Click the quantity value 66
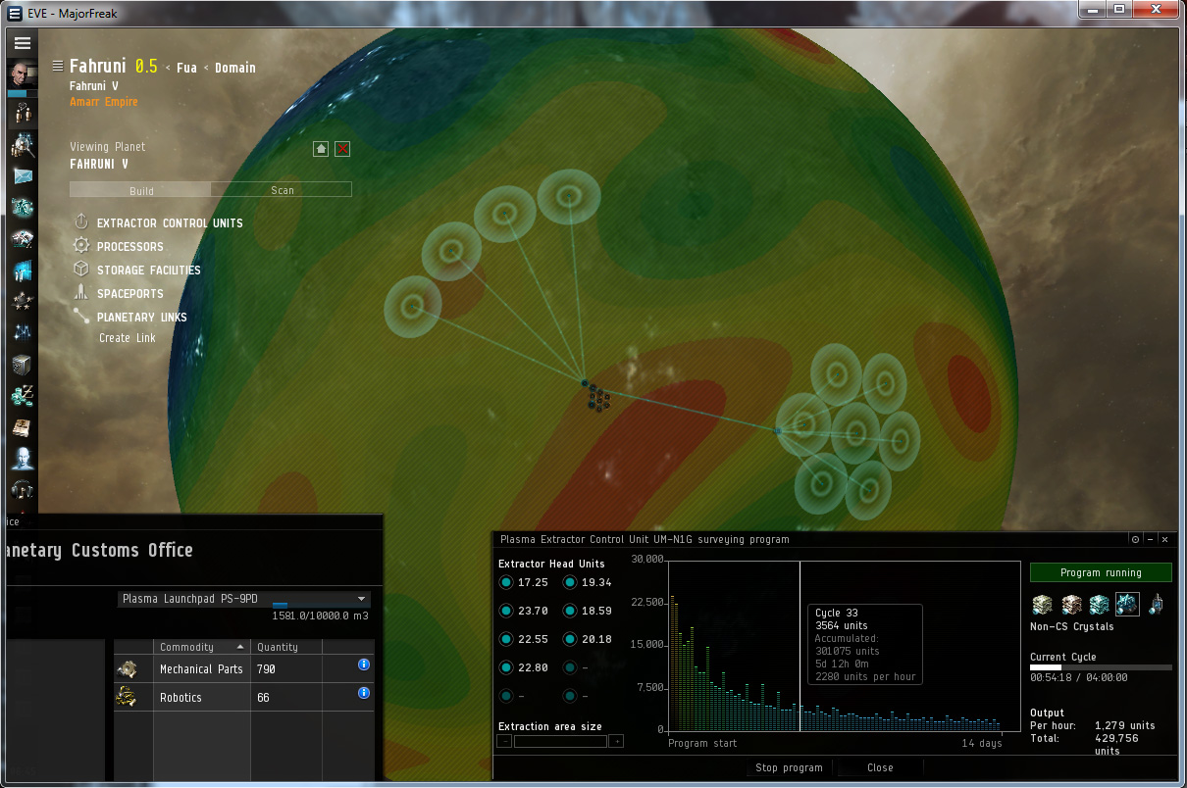The width and height of the screenshot is (1187, 788). tap(263, 698)
